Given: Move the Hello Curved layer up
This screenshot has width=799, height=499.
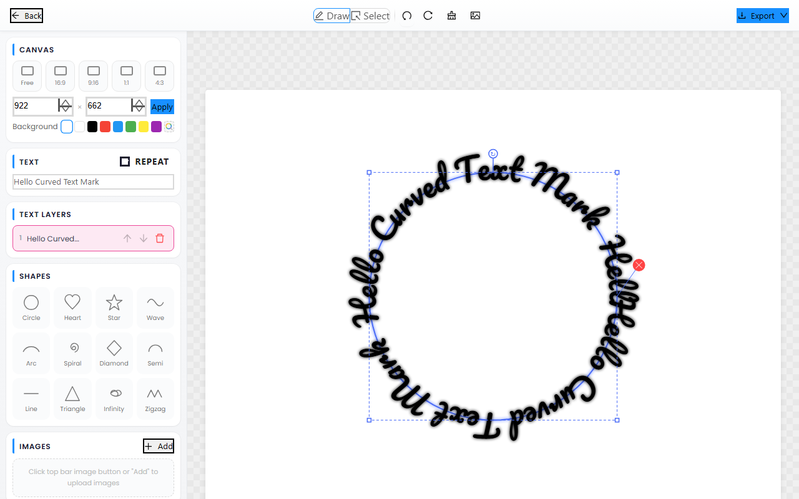Looking at the screenshot, I should [x=127, y=238].
